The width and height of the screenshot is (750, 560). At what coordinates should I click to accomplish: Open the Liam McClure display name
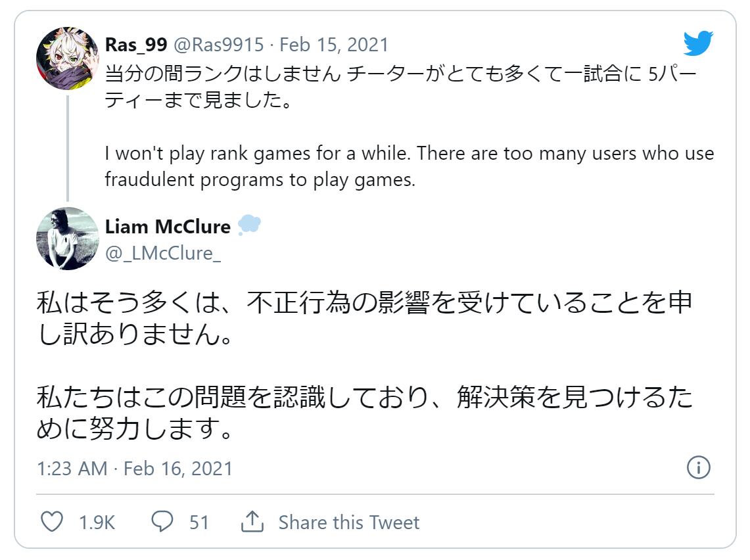168,227
